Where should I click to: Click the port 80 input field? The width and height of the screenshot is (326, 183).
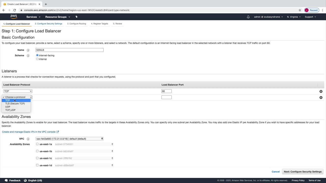pos(167,91)
